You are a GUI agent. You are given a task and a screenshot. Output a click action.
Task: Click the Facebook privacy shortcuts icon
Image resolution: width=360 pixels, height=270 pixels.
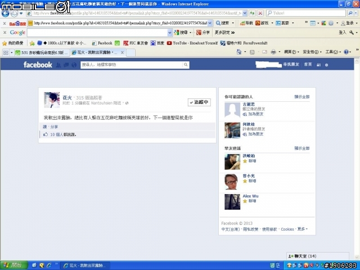click(318, 65)
